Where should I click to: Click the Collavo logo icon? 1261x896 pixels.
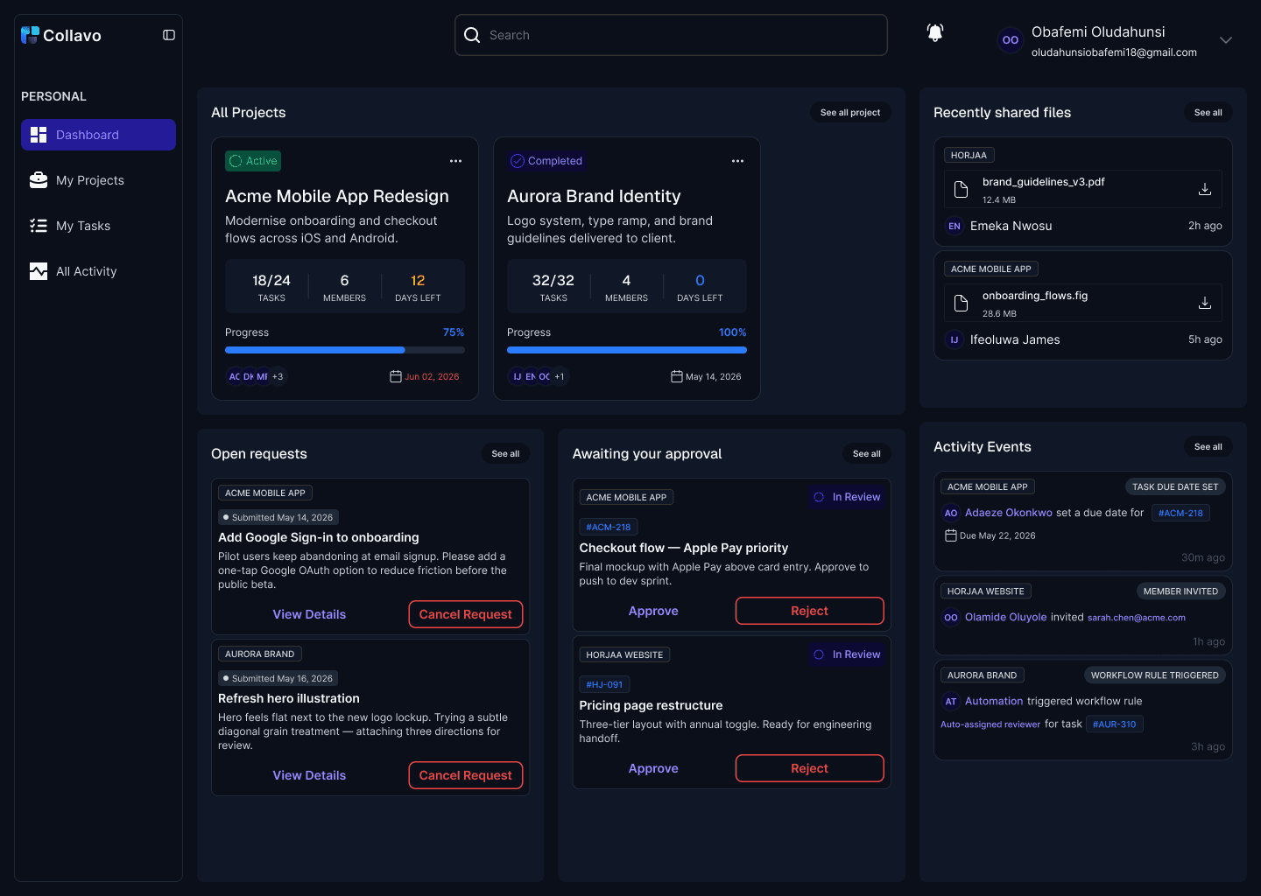tap(31, 35)
